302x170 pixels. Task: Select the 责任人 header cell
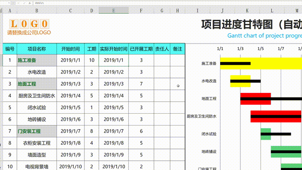pos(162,49)
